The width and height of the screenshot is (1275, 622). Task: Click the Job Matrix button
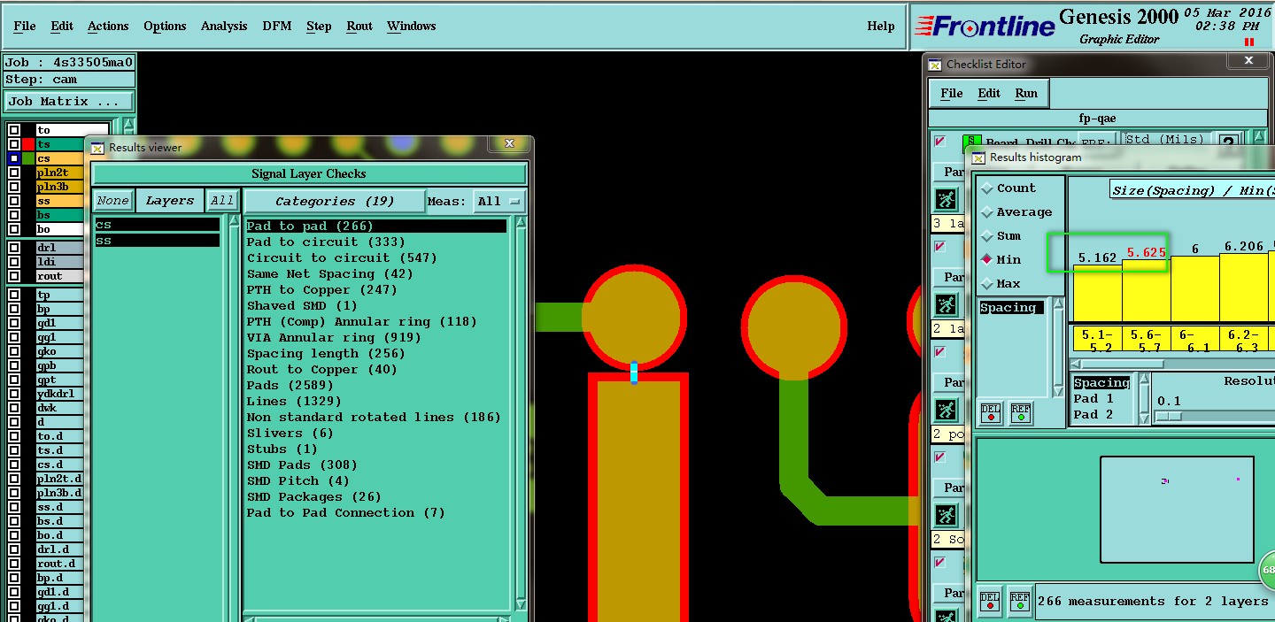[x=69, y=101]
